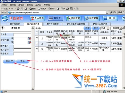The image size is (125, 93).
Task: Open the 收藏 menu in the menu bar
Action: (30, 5)
